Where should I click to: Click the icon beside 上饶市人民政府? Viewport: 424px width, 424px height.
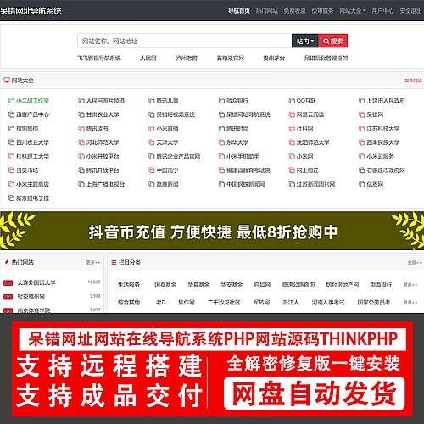point(362,101)
